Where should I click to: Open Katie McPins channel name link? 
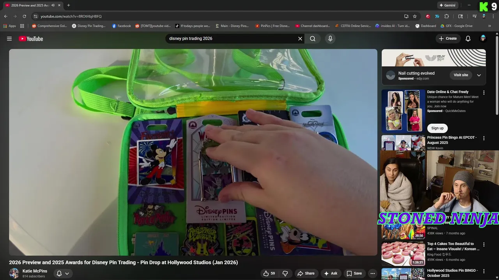(35, 271)
